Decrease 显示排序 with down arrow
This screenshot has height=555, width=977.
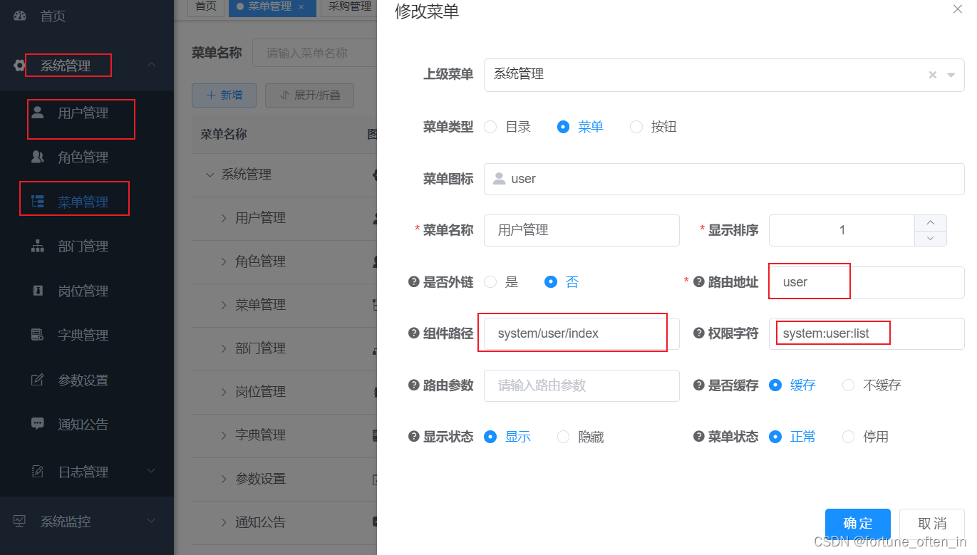coord(931,238)
